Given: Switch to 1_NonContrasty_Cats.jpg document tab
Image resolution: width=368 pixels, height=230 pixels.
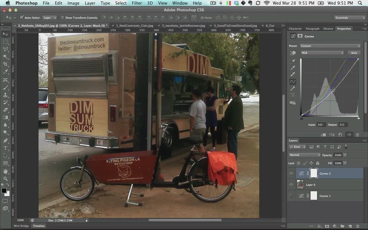Looking at the screenshot, I should point(134,26).
